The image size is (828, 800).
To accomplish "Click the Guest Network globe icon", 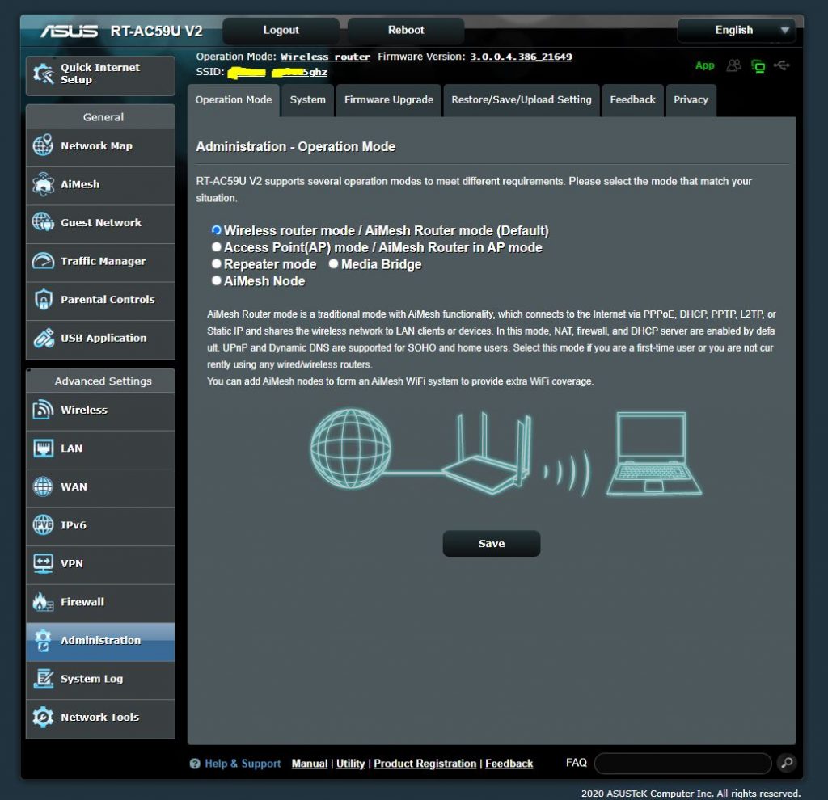I will pyautogui.click(x=43, y=222).
